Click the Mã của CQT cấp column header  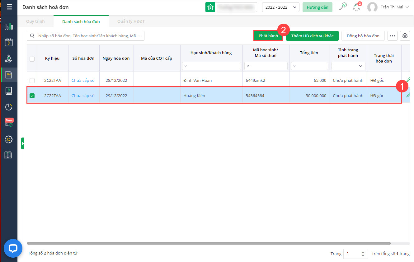pyautogui.click(x=157, y=58)
